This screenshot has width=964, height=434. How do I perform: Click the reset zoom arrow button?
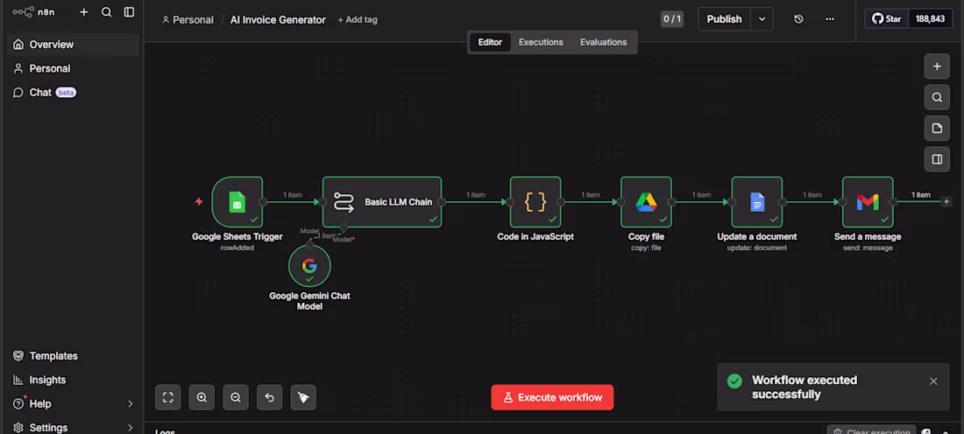pos(269,397)
